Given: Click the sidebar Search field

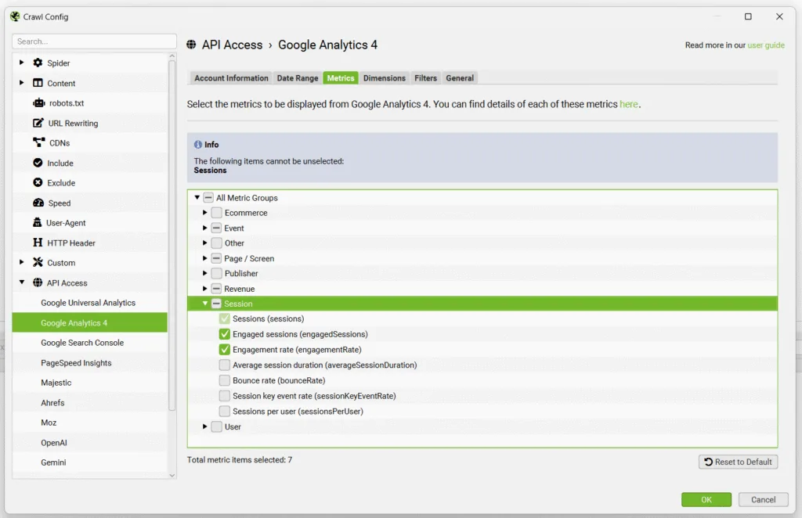Looking at the screenshot, I should click(93, 41).
